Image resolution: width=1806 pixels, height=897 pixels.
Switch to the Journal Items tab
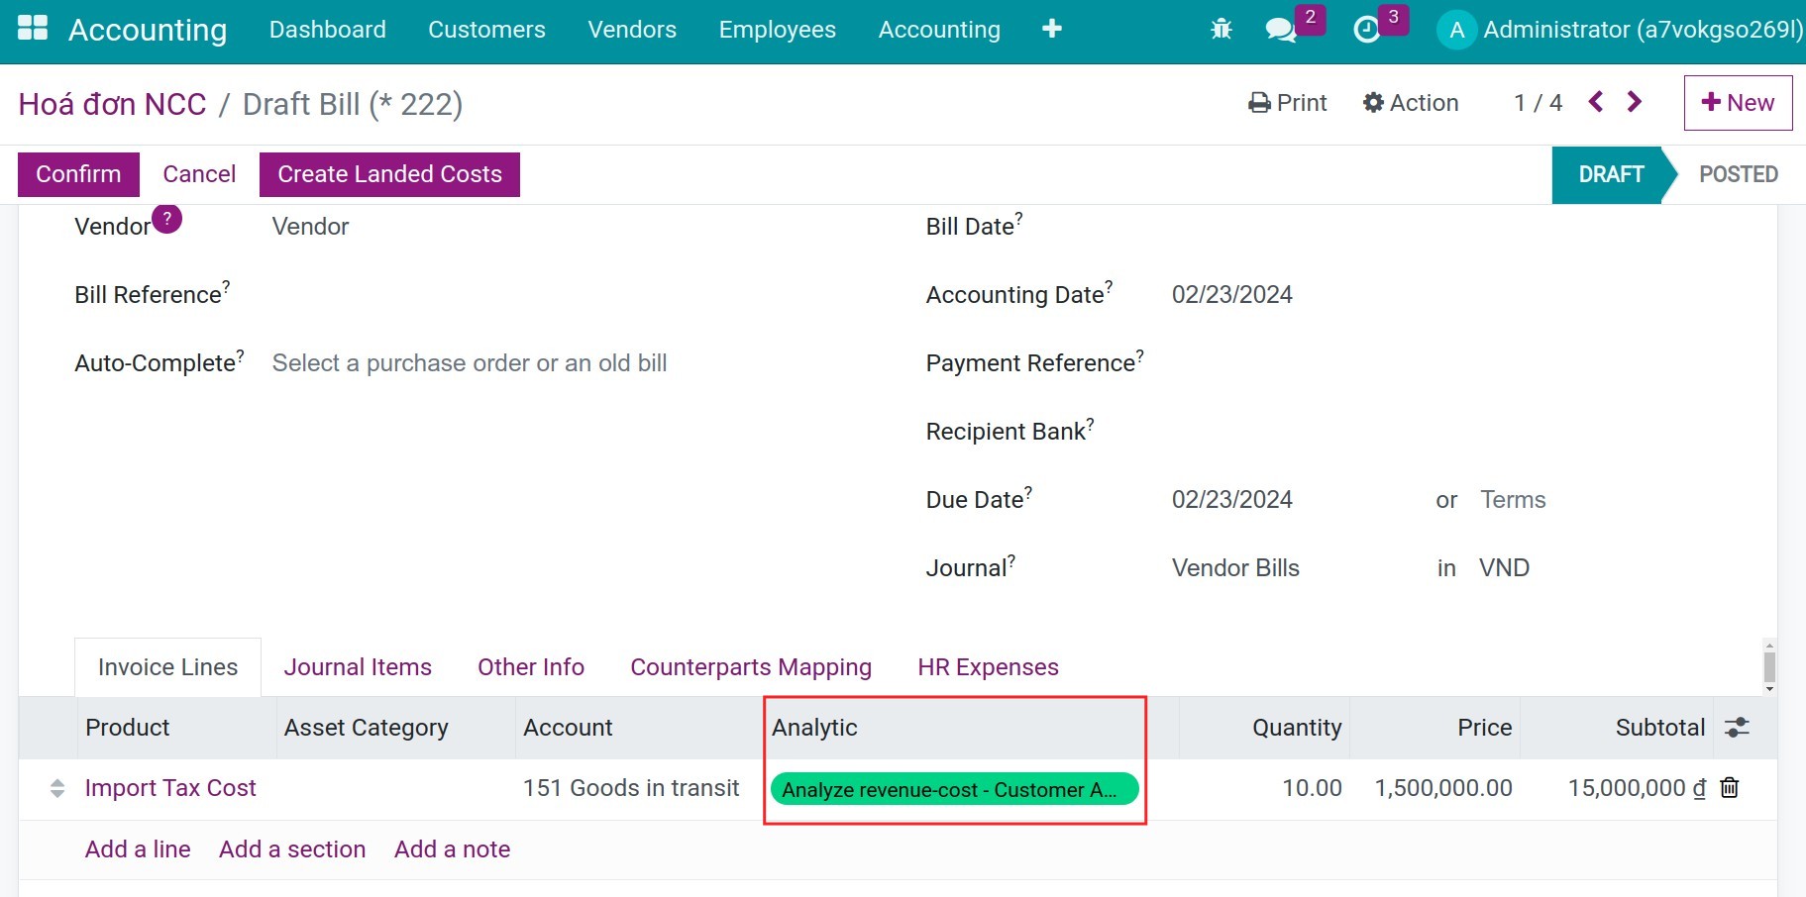tap(358, 666)
